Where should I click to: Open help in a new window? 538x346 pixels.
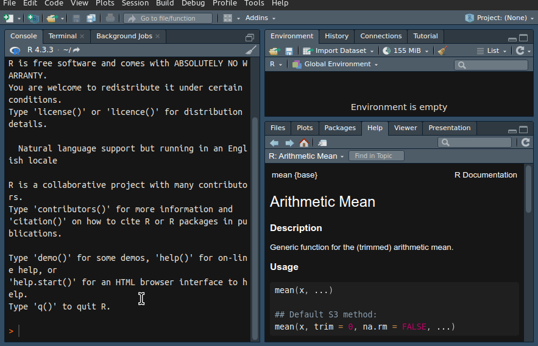[x=322, y=143]
